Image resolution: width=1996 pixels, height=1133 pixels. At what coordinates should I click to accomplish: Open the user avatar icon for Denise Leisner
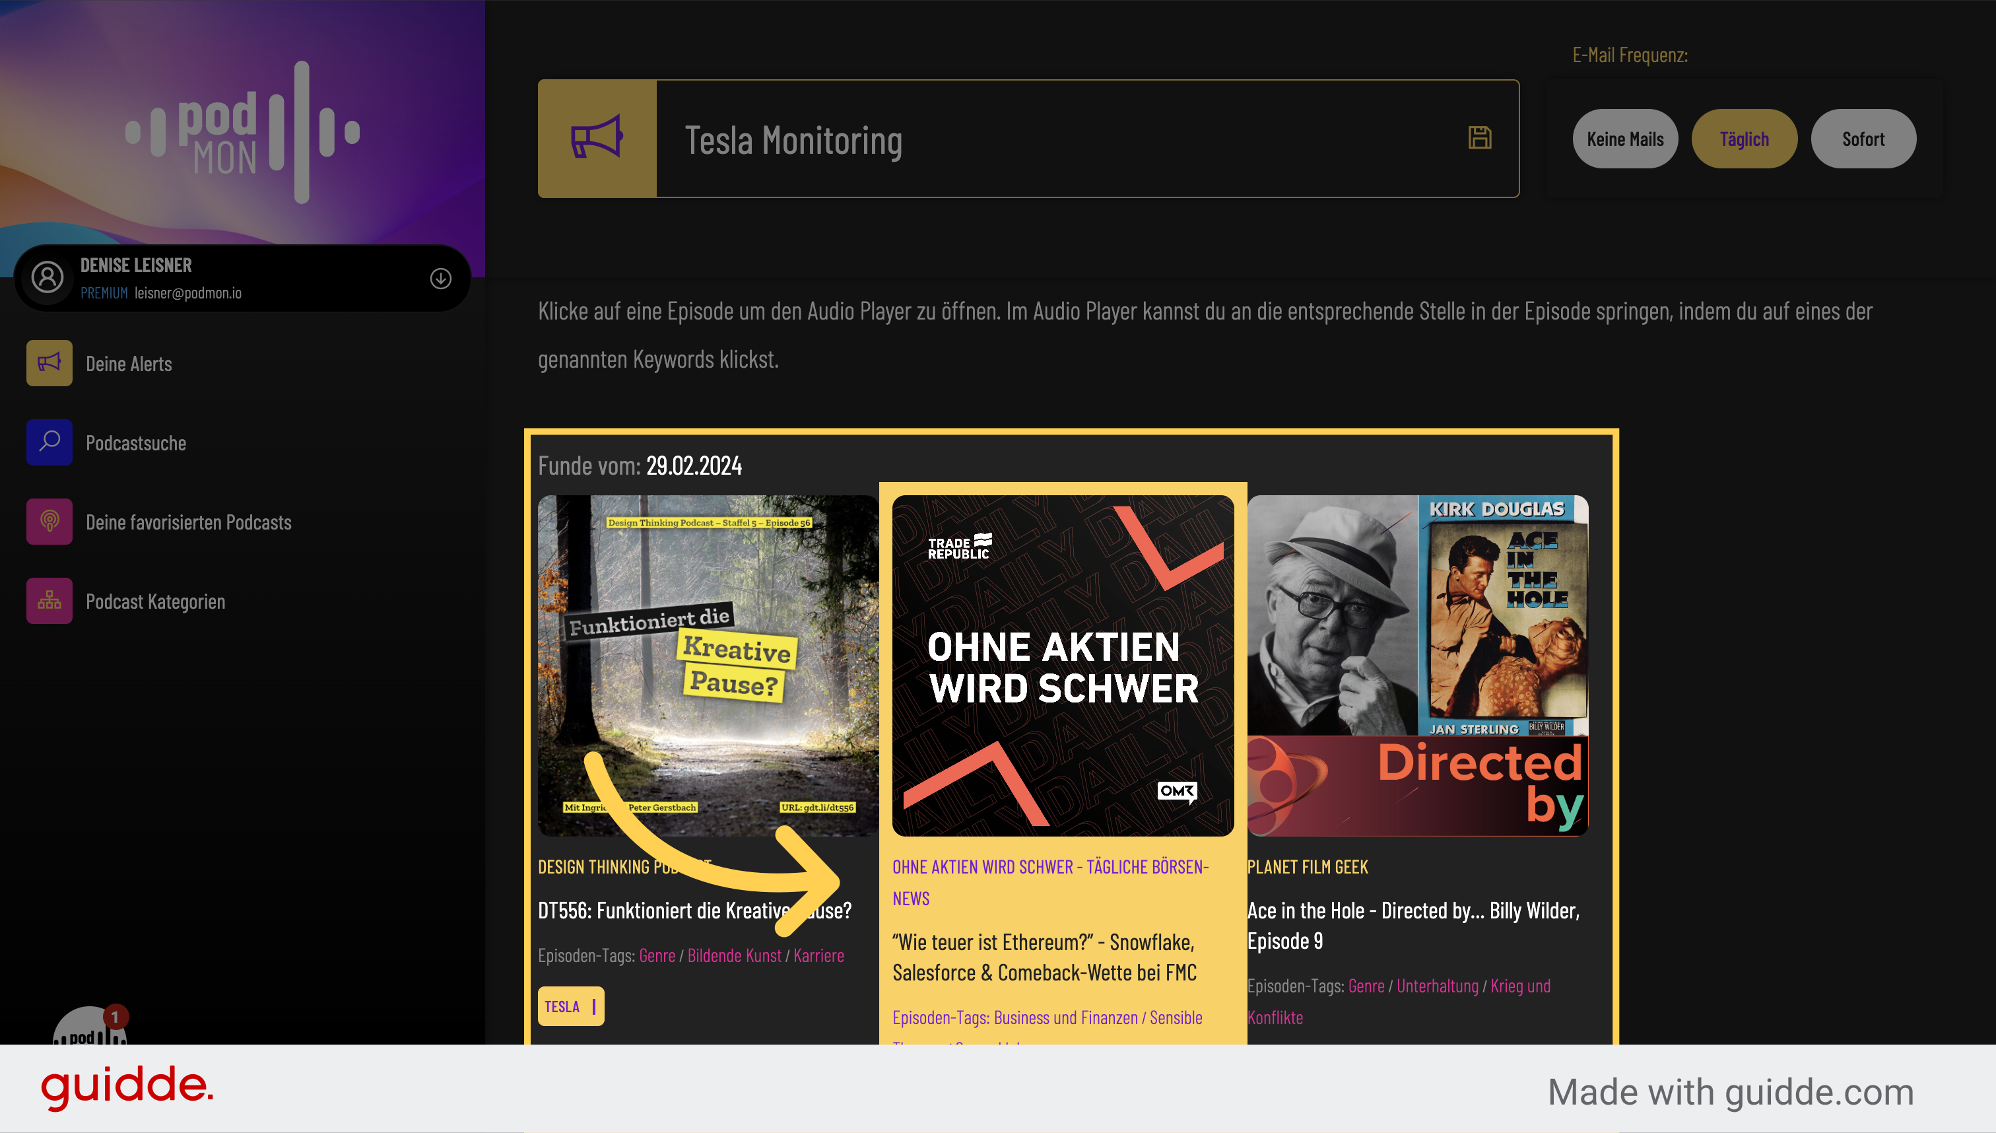point(48,277)
